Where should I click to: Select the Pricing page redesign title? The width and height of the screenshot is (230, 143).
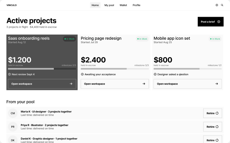101,38
